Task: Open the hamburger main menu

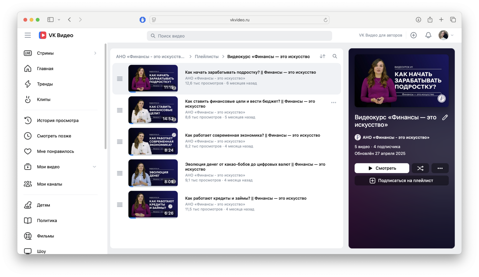Action: [28, 35]
